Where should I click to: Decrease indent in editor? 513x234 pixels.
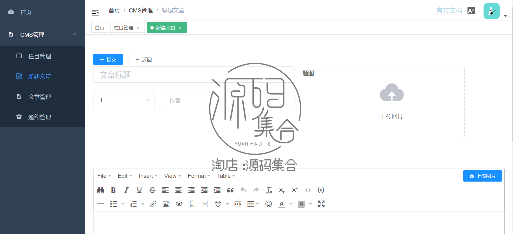pyautogui.click(x=204, y=190)
